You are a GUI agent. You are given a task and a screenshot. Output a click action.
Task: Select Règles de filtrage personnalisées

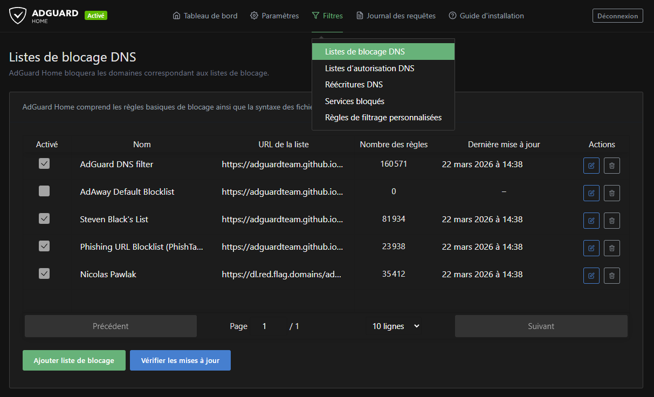pyautogui.click(x=383, y=118)
